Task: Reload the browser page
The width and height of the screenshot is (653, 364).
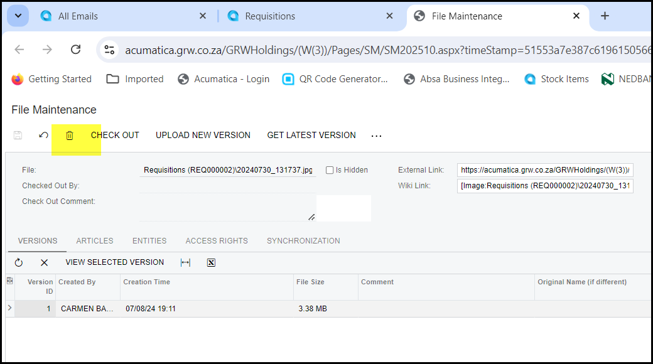Action: tap(75, 50)
